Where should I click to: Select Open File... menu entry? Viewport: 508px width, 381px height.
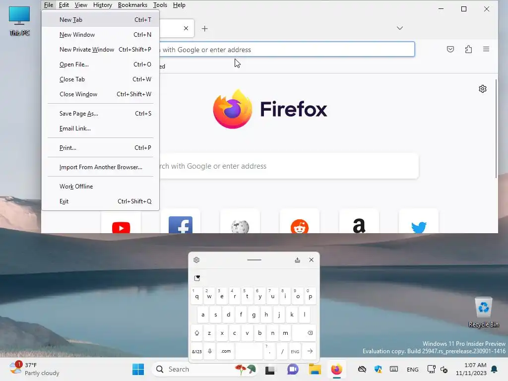100,64
